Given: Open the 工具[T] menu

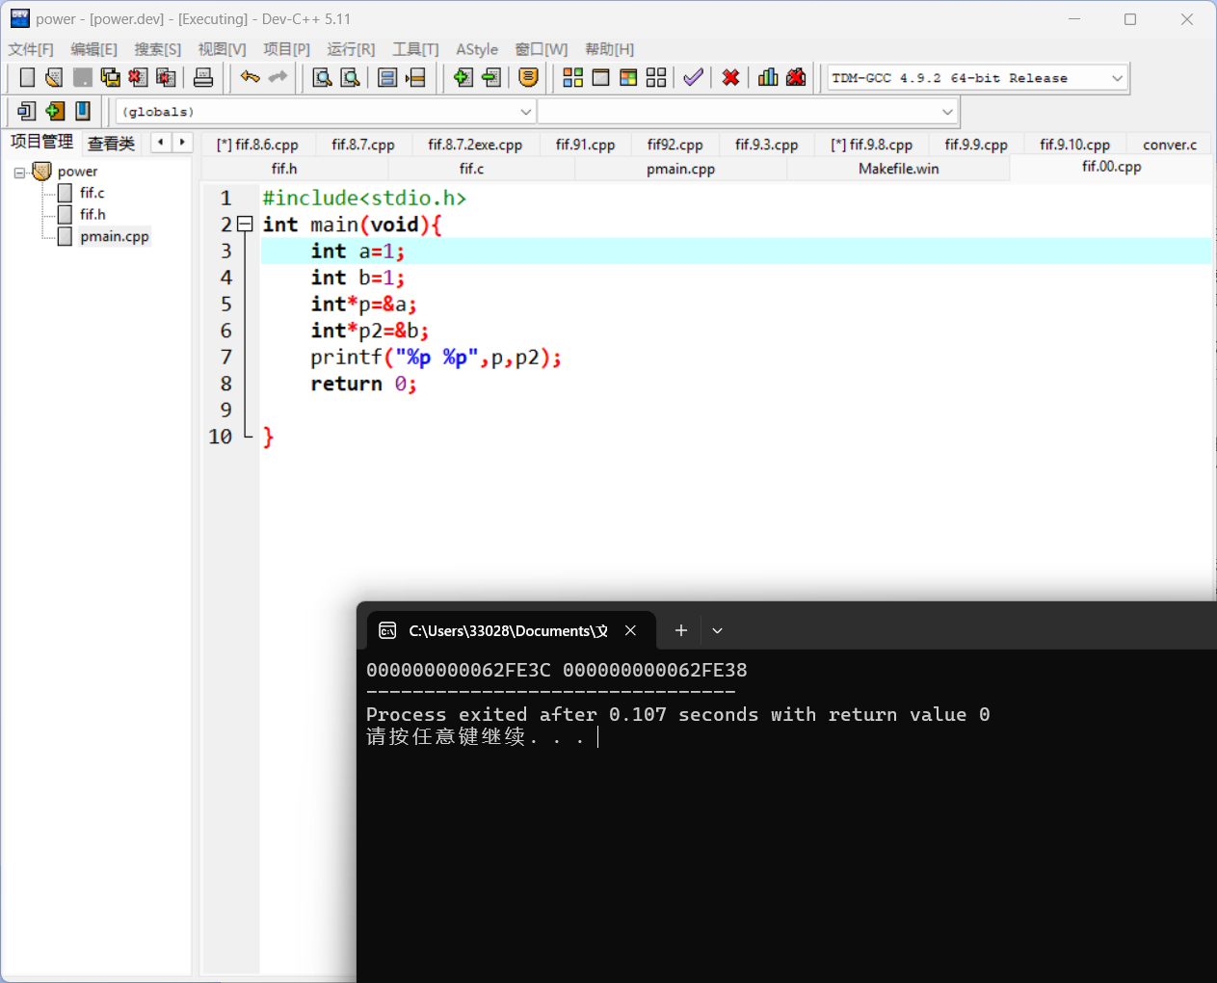Looking at the screenshot, I should (415, 49).
